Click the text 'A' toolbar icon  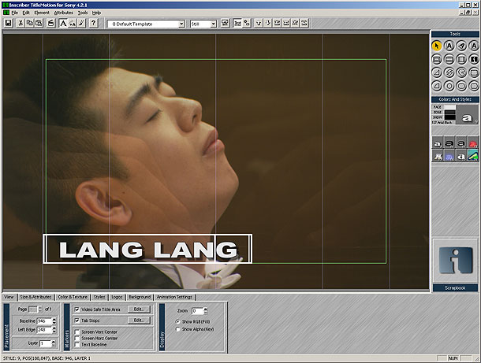coord(63,24)
